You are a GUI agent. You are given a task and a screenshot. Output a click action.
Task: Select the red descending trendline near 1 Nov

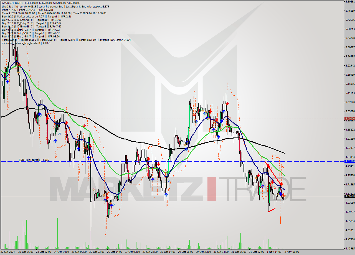(x=273, y=173)
